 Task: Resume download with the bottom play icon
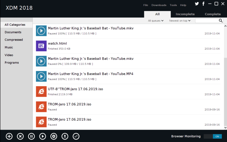(x=43, y=136)
